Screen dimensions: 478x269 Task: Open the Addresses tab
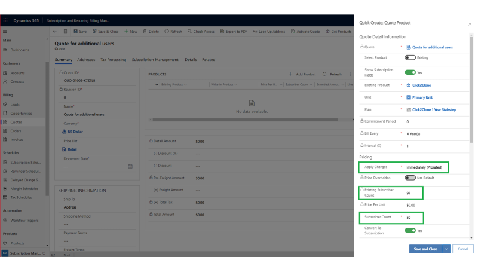pos(86,60)
